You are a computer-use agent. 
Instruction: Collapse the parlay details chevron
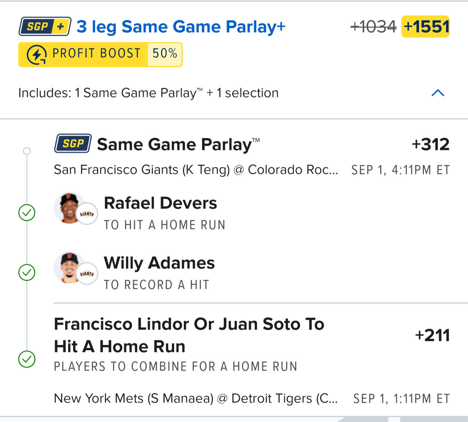click(437, 93)
